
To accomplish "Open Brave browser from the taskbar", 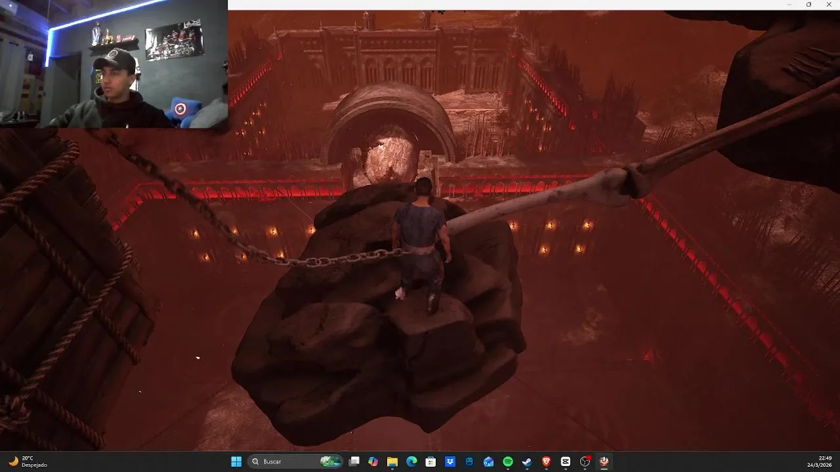I will tap(546, 462).
